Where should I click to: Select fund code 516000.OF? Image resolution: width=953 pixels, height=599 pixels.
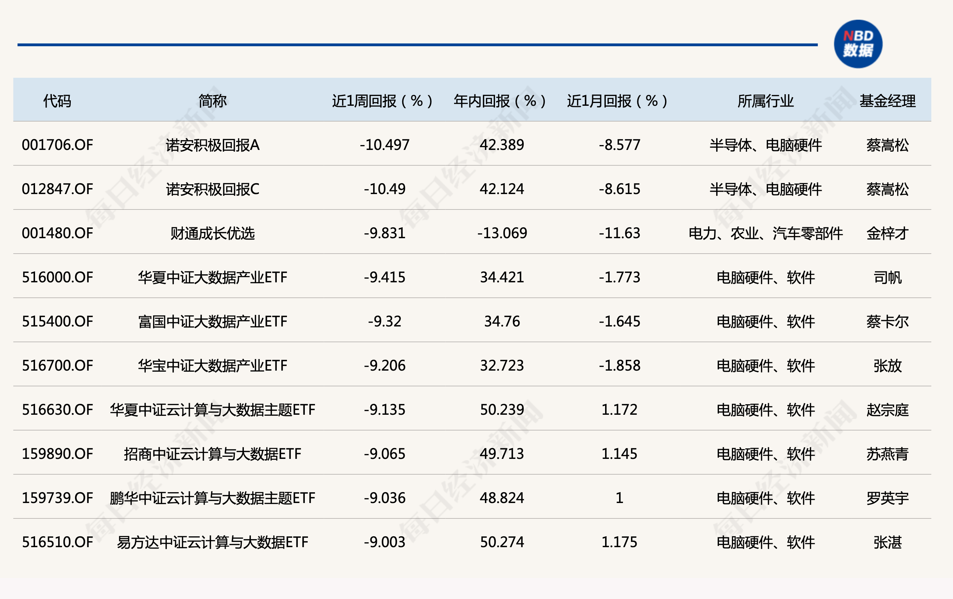click(x=57, y=277)
